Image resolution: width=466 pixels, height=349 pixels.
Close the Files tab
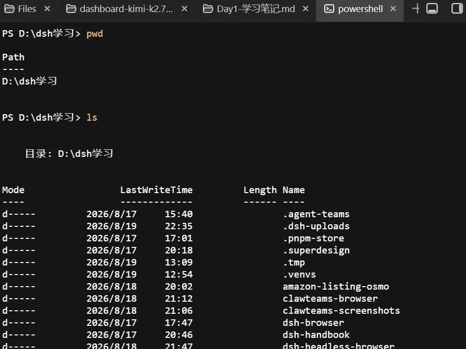(x=47, y=9)
